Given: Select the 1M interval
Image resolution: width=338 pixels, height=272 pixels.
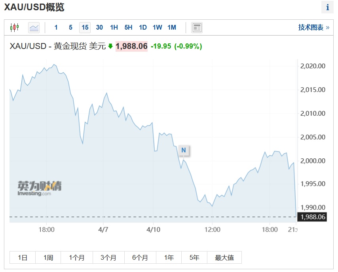Looking at the screenshot, I should click(x=172, y=28).
